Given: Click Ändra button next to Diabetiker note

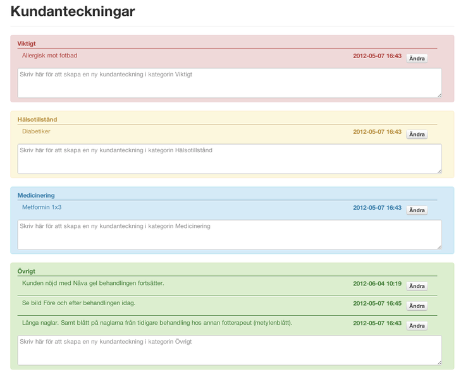Looking at the screenshot, I should 417,135.
